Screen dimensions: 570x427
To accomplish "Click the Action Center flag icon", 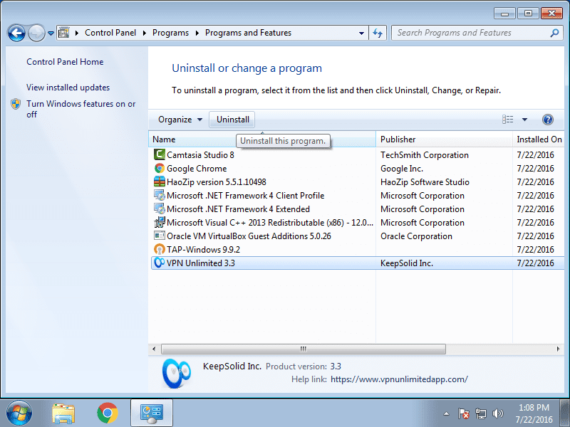I will [x=464, y=413].
